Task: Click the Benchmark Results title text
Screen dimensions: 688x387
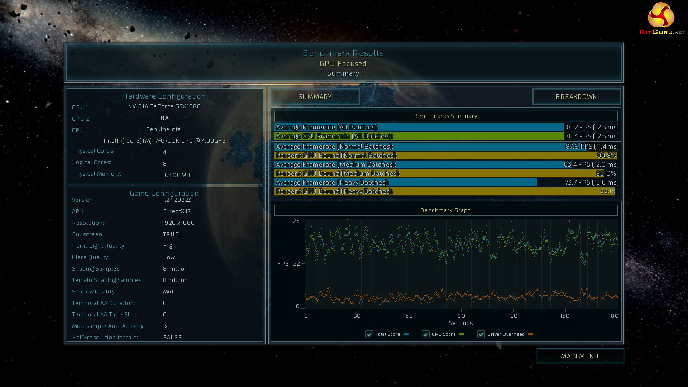Action: tap(343, 53)
